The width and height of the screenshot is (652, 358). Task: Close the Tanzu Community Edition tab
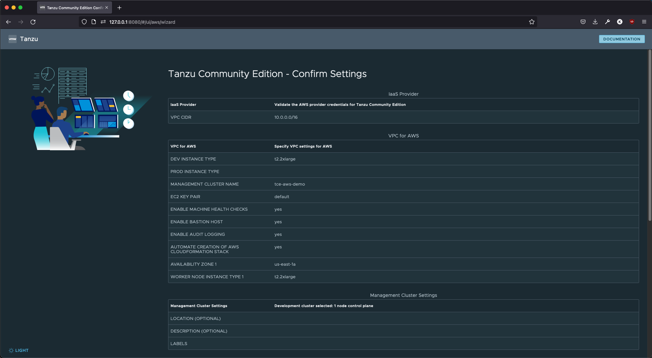[x=107, y=8]
